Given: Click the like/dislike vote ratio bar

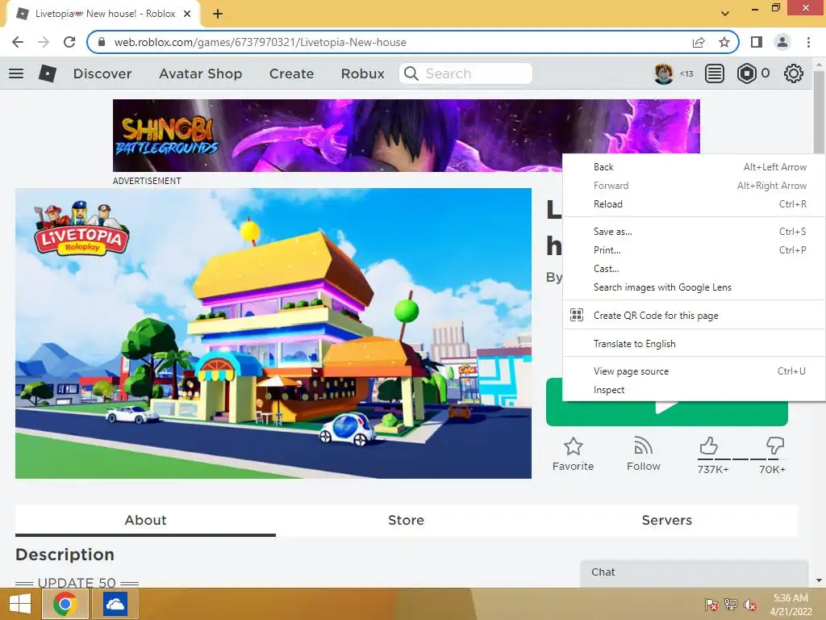Looking at the screenshot, I should tap(740, 459).
